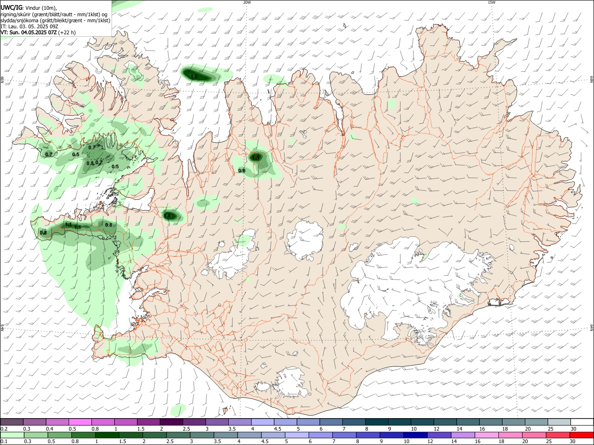Select the 'Vindur (10m),' label
594x445 pixels.
[x=41, y=8]
